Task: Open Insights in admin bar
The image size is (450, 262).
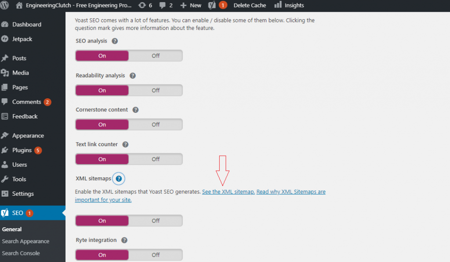Action: pos(294,5)
